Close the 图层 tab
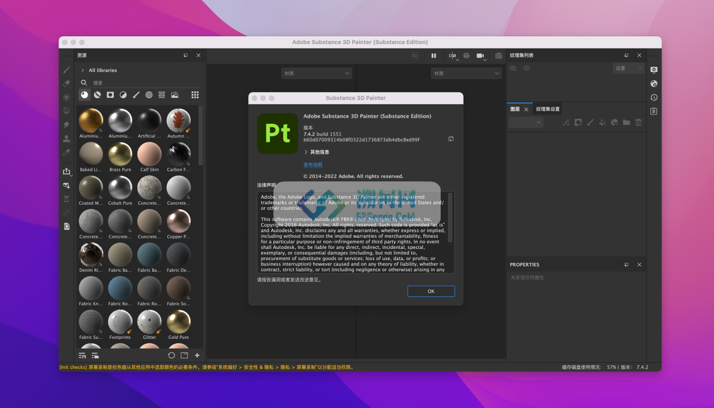 (526, 109)
